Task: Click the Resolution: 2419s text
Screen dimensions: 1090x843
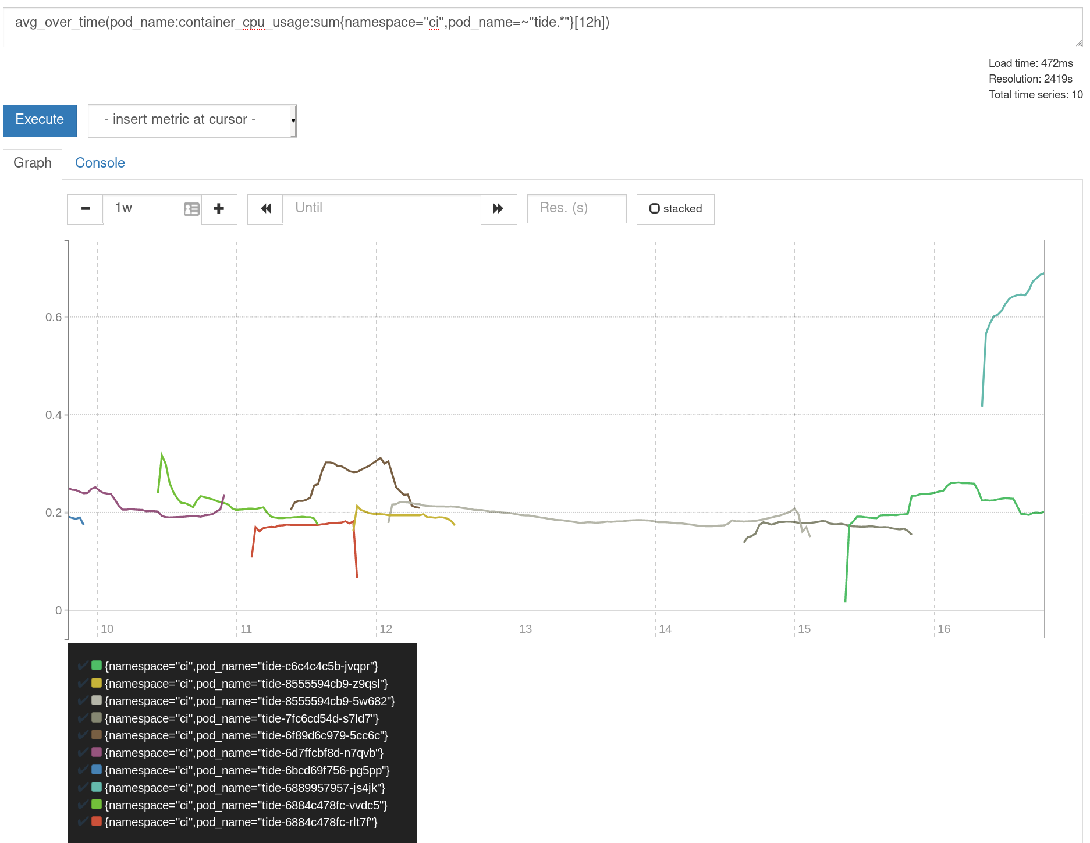Action: (x=1030, y=79)
